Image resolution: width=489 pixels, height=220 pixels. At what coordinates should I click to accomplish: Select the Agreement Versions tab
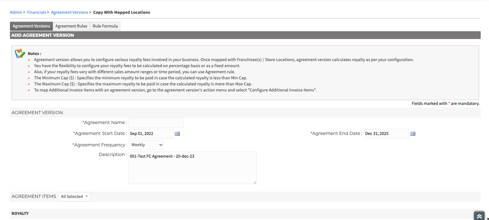click(31, 26)
